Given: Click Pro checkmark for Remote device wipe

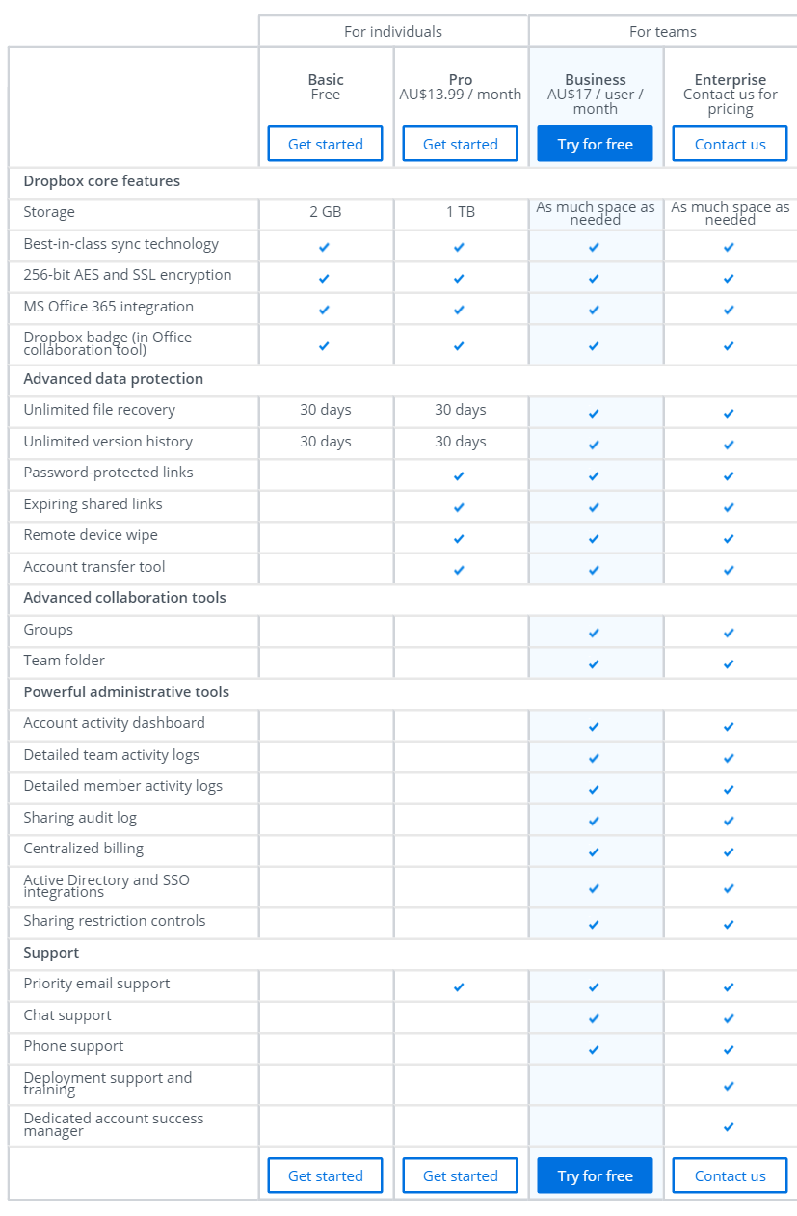Looking at the screenshot, I should click(459, 538).
